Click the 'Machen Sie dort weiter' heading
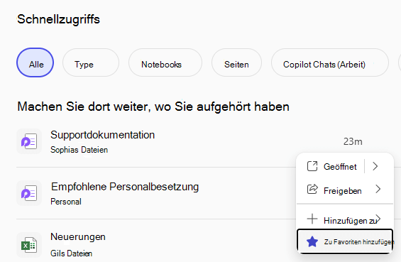The width and height of the screenshot is (401, 262). 153,107
